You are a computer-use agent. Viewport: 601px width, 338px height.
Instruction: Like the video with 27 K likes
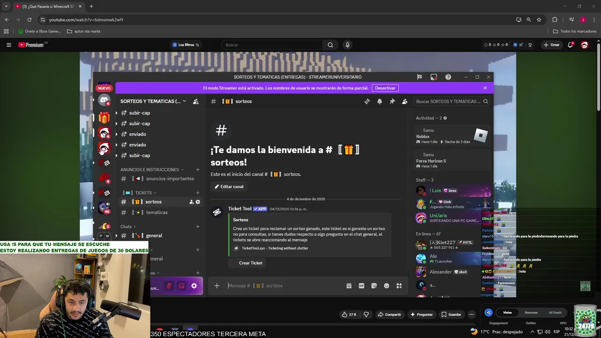click(349, 315)
